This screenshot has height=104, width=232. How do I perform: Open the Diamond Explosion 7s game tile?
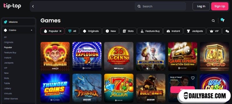(x=87, y=56)
